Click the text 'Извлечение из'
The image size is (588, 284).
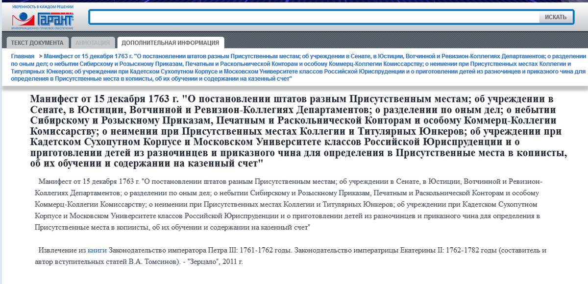[x=62, y=250]
